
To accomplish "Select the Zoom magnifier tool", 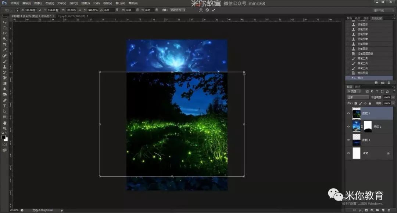I will 4,128.
